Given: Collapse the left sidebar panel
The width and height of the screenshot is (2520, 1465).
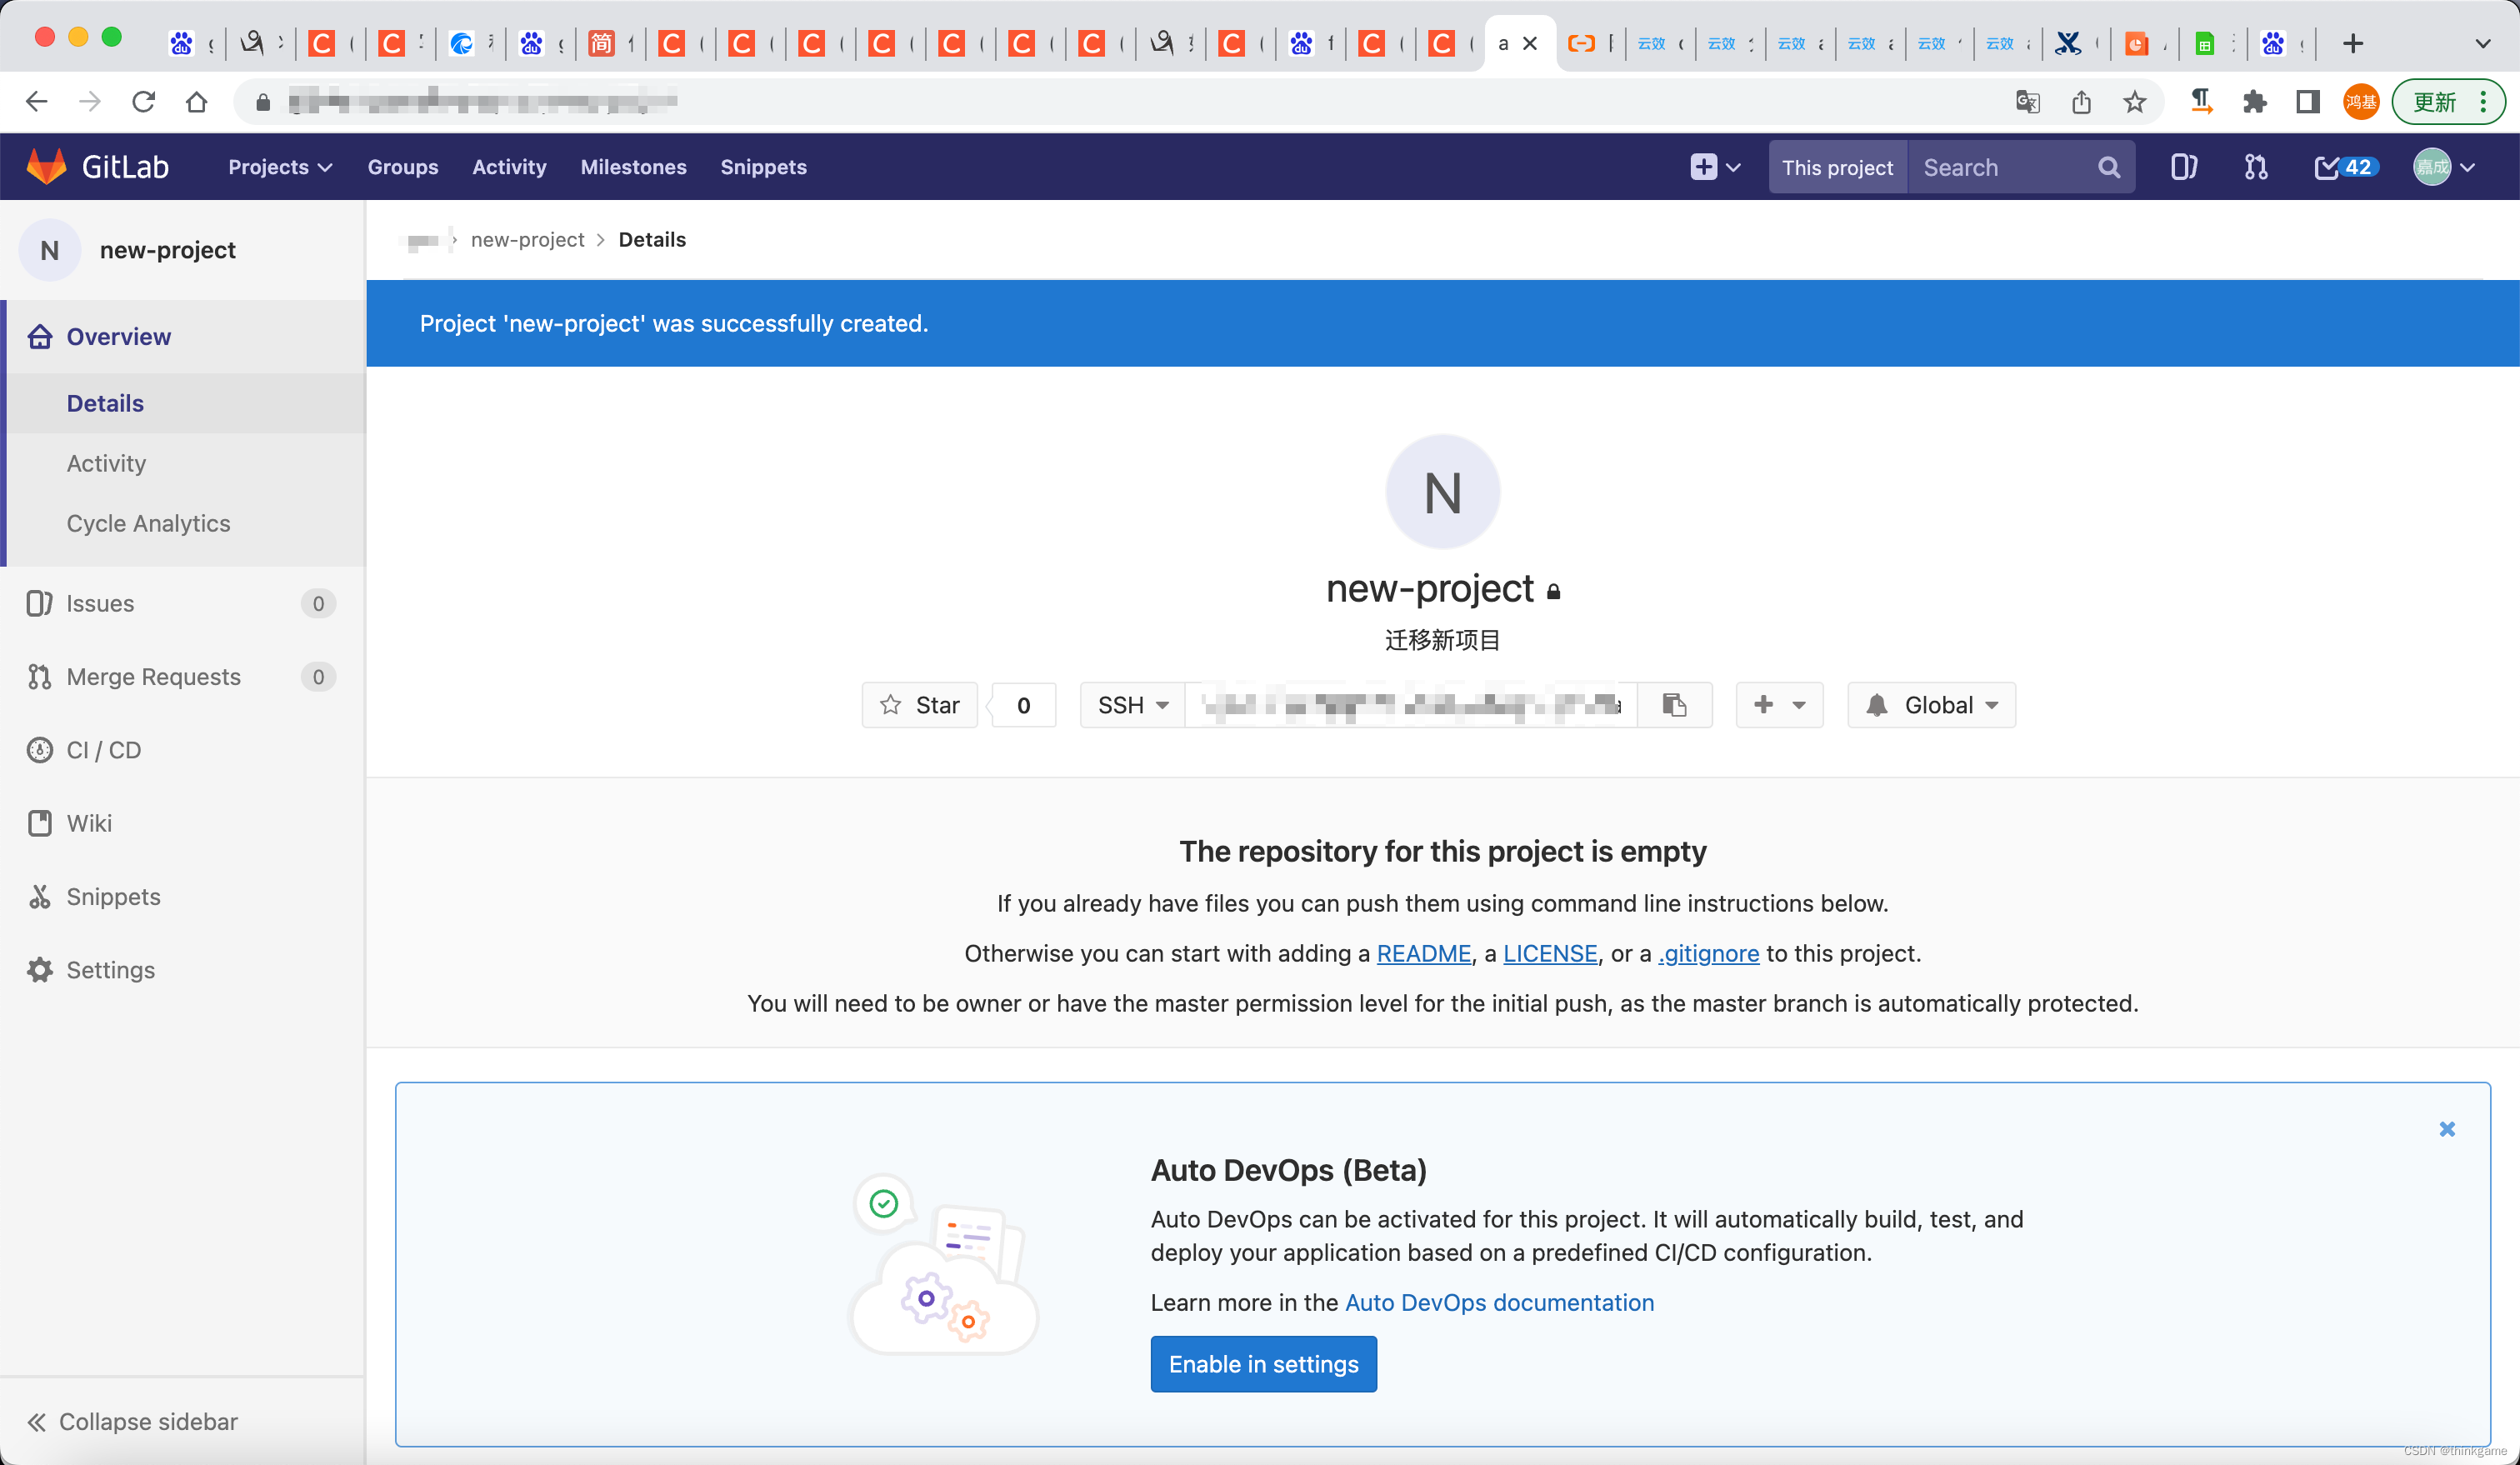Looking at the screenshot, I should tap(132, 1422).
